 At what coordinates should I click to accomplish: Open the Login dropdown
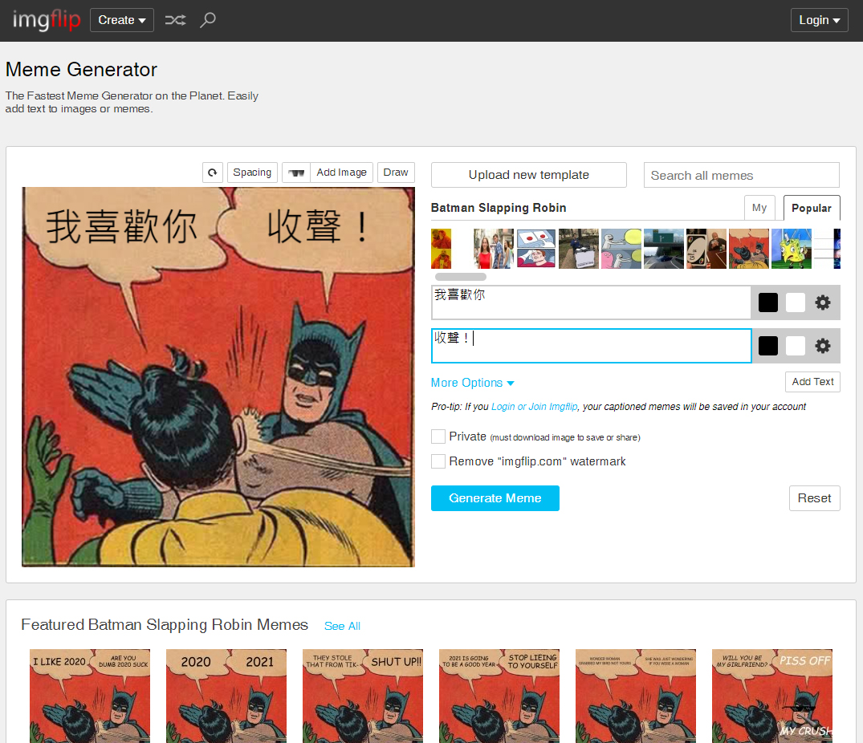(x=819, y=20)
